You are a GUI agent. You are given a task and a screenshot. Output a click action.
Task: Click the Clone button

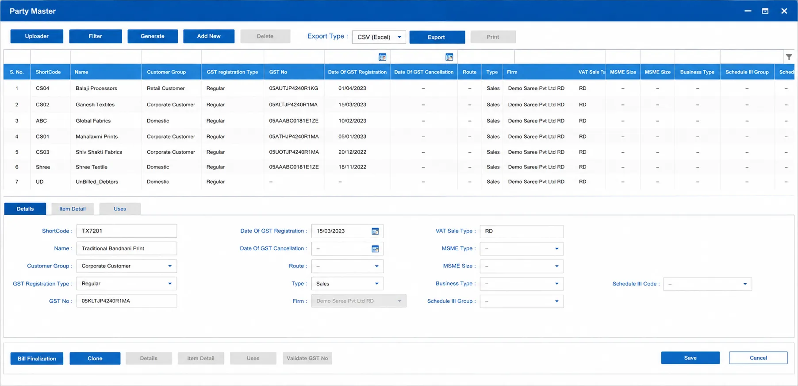click(x=95, y=359)
